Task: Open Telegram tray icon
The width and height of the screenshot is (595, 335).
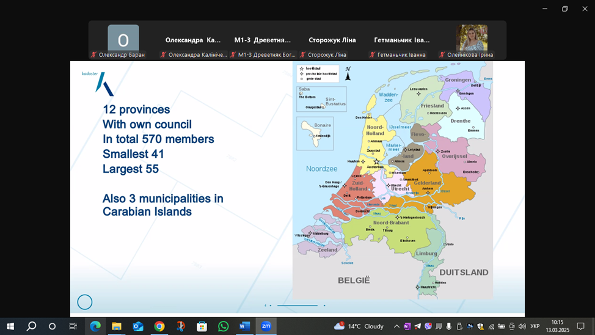Action: pos(417,326)
